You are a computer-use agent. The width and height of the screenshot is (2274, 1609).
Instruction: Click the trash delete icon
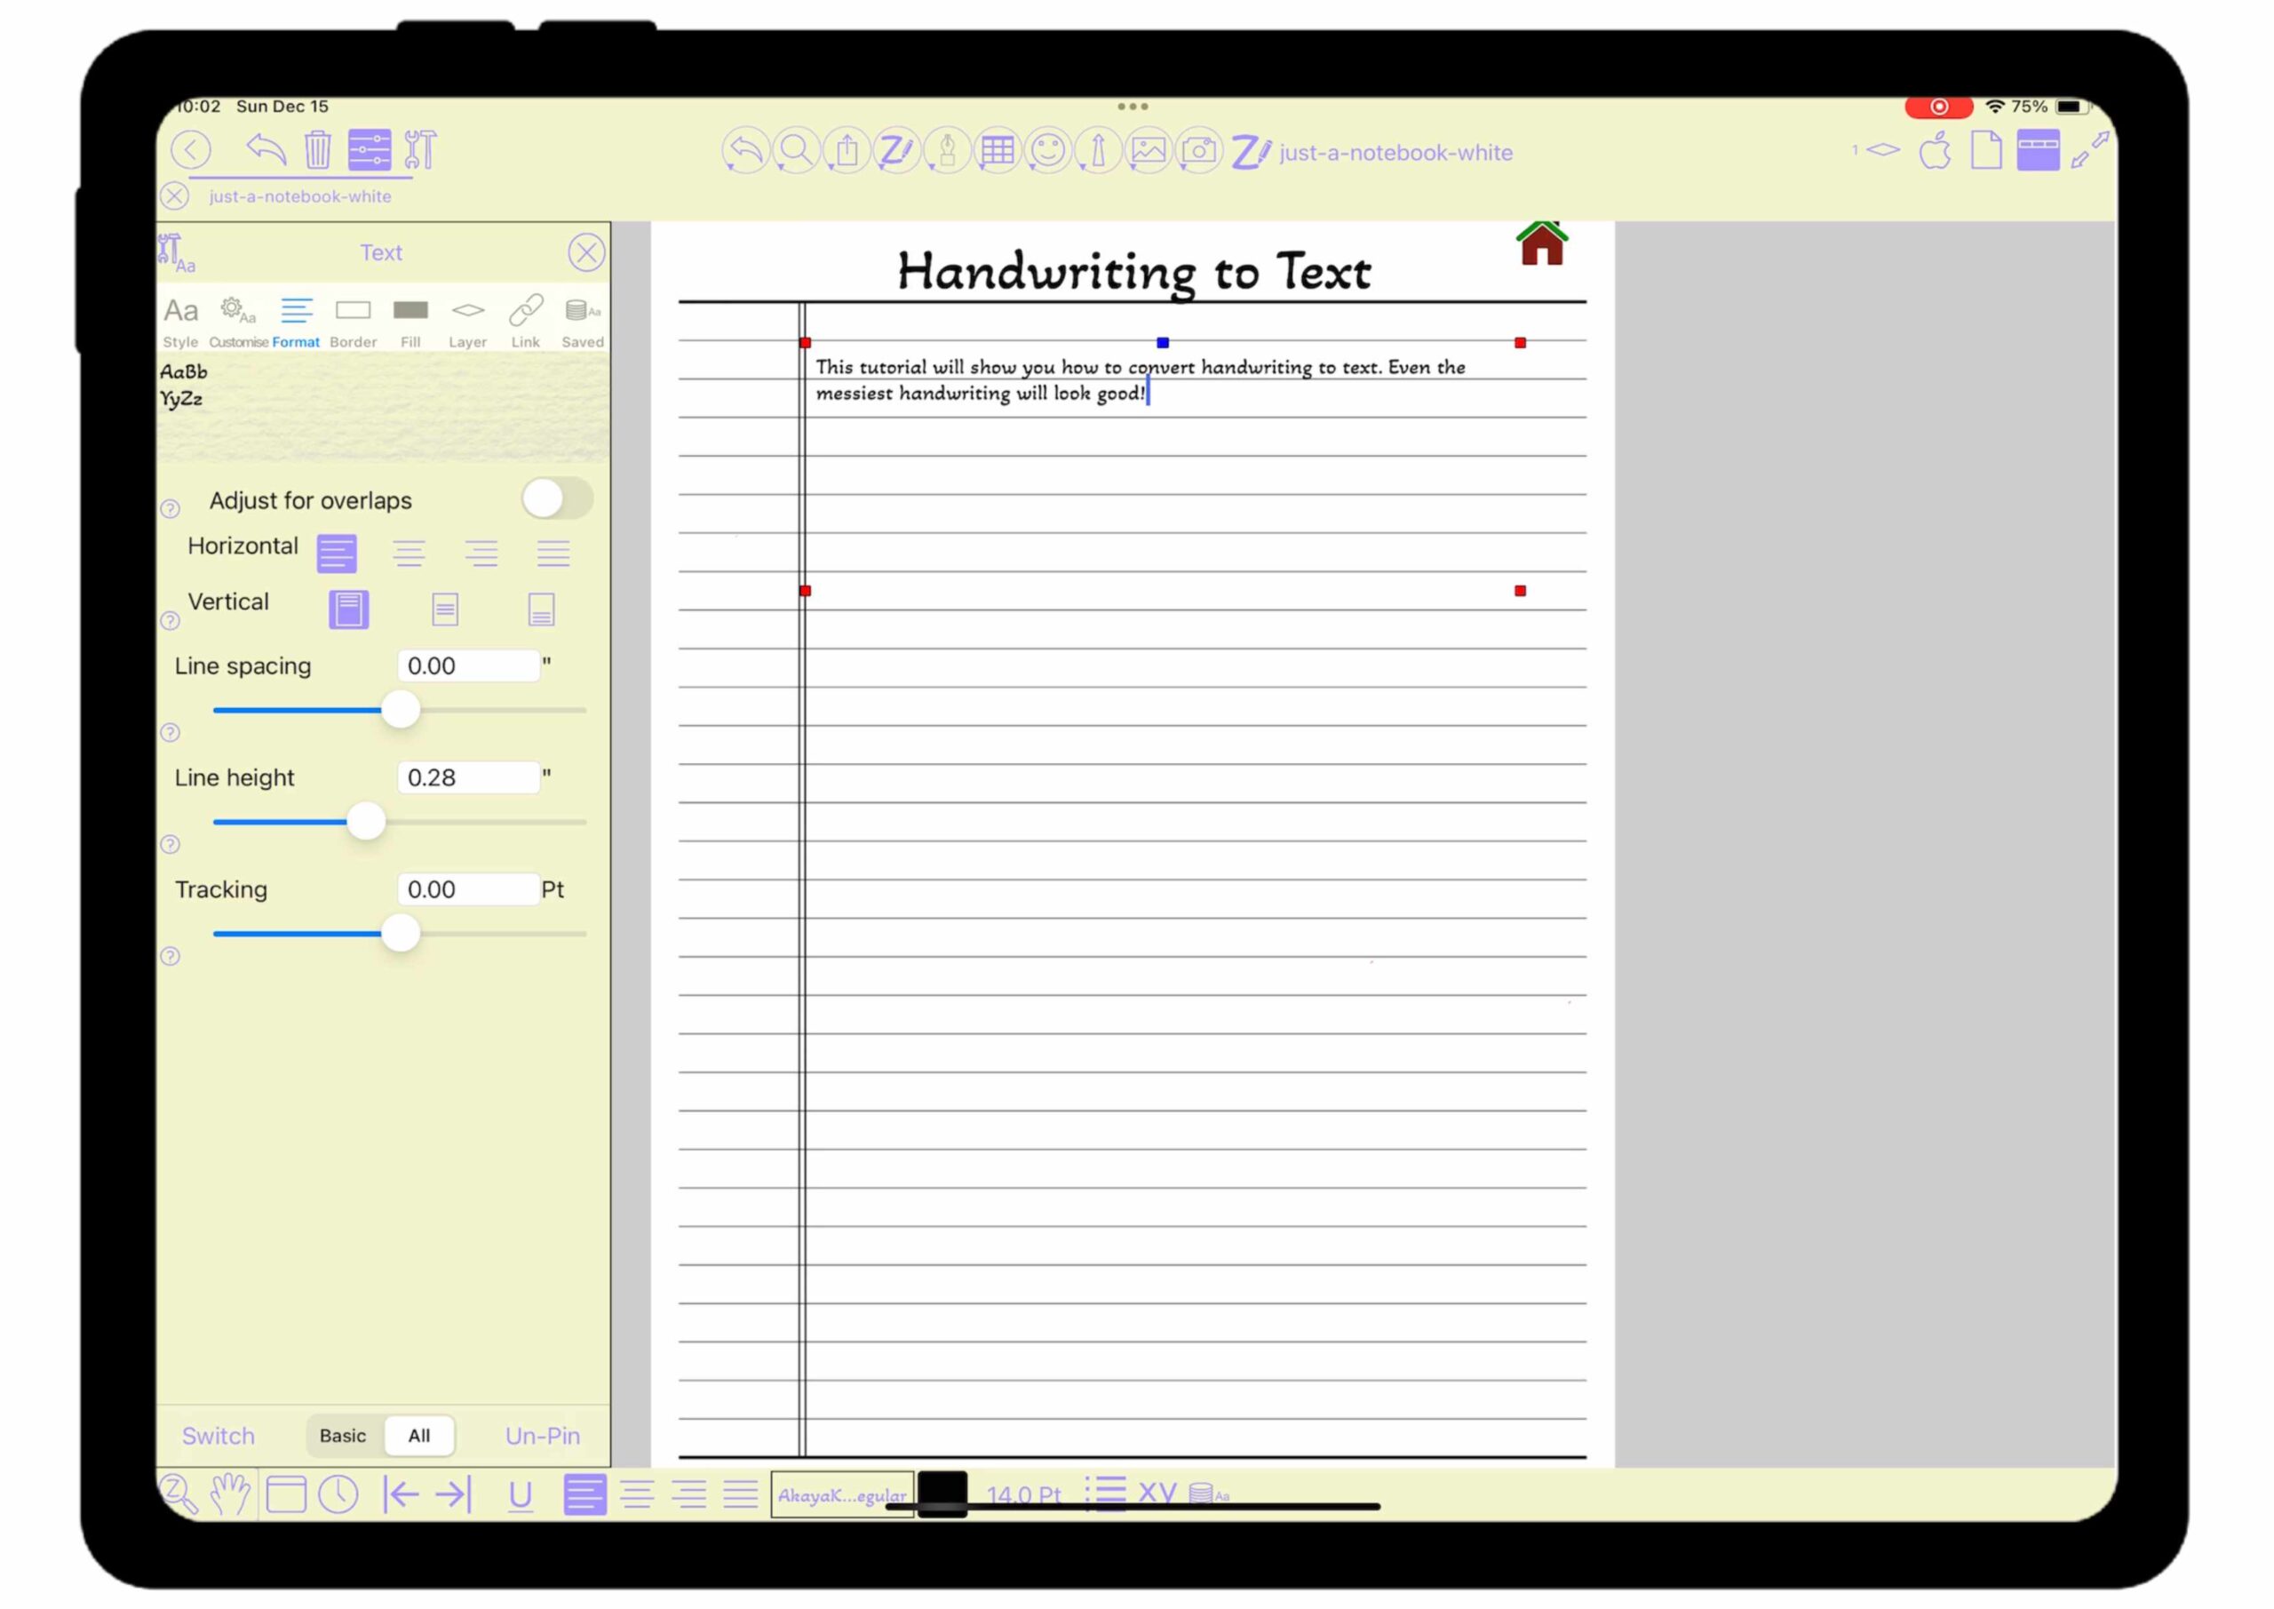click(x=317, y=151)
